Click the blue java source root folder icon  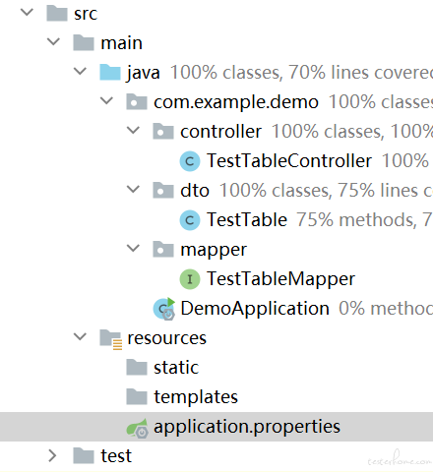[x=110, y=73]
